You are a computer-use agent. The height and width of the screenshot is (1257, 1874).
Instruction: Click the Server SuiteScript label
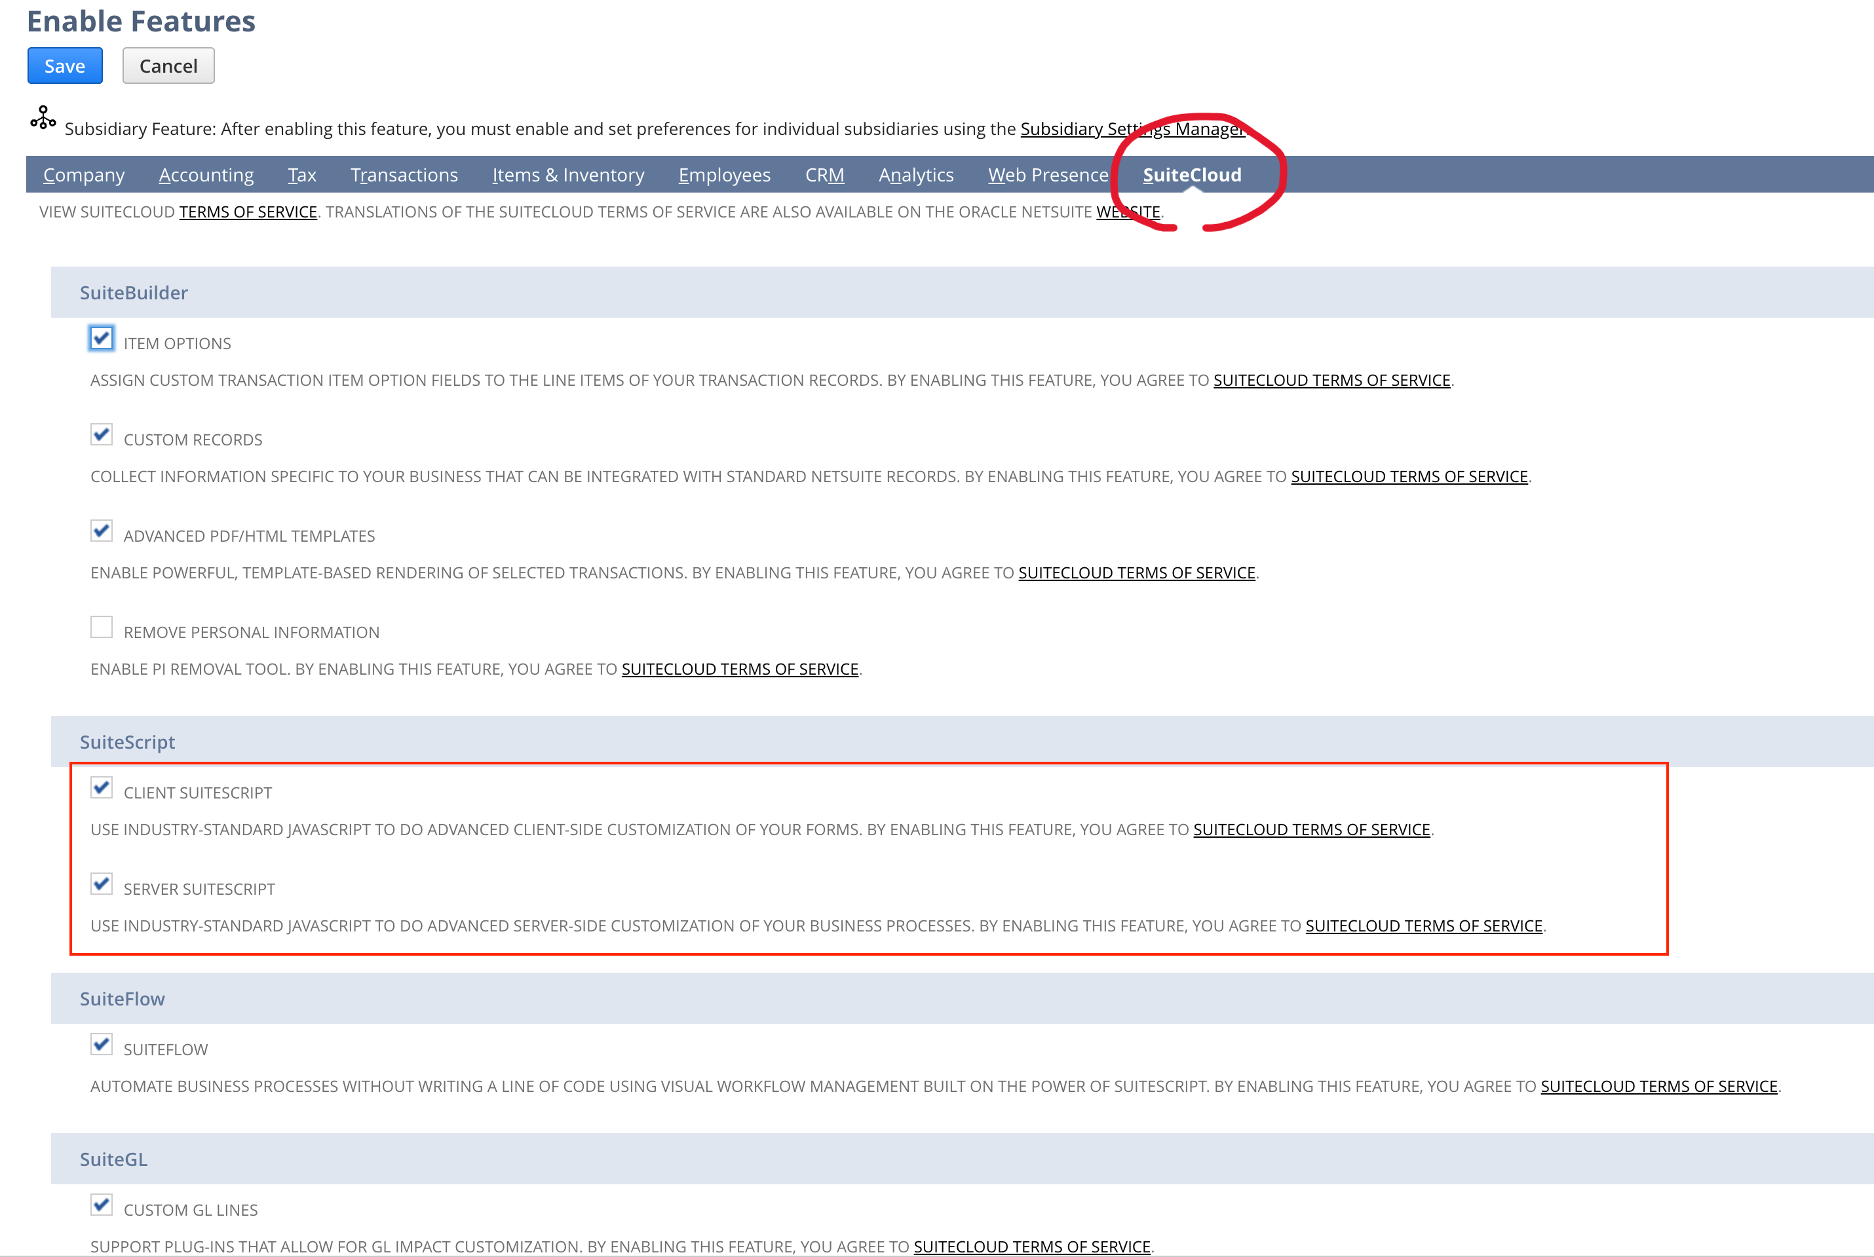click(x=200, y=889)
